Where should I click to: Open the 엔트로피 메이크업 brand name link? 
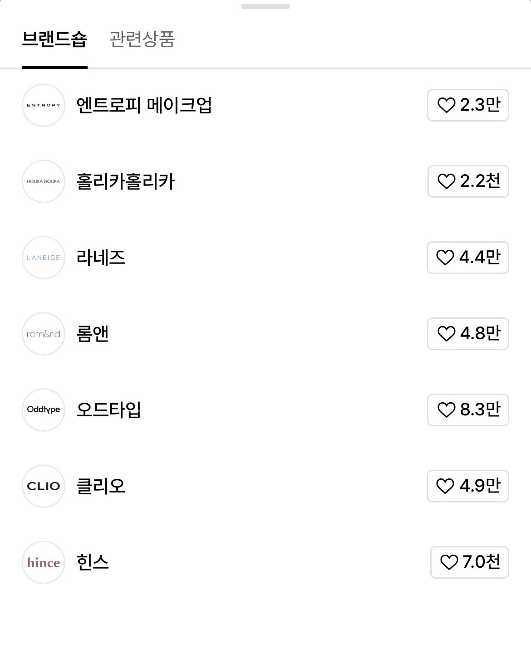click(x=144, y=105)
